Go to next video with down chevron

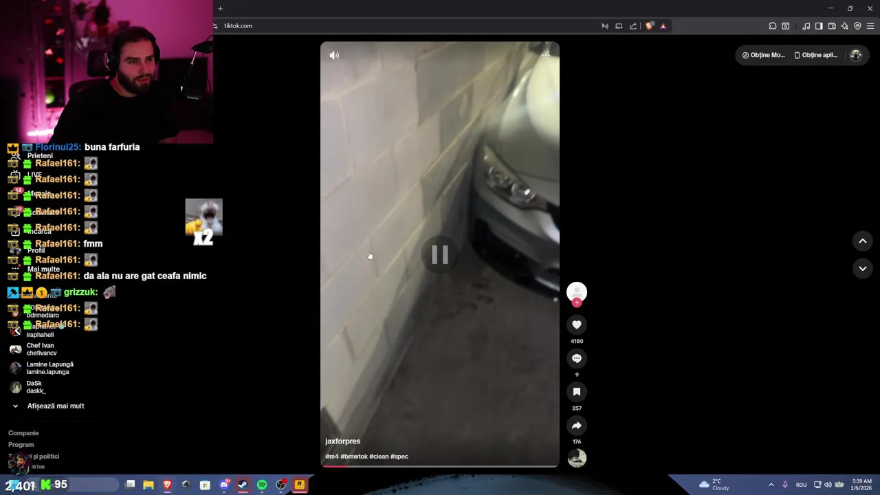tap(863, 268)
